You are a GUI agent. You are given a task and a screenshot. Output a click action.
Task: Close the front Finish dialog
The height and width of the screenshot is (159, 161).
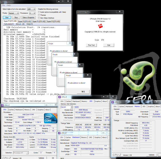click(x=88, y=75)
